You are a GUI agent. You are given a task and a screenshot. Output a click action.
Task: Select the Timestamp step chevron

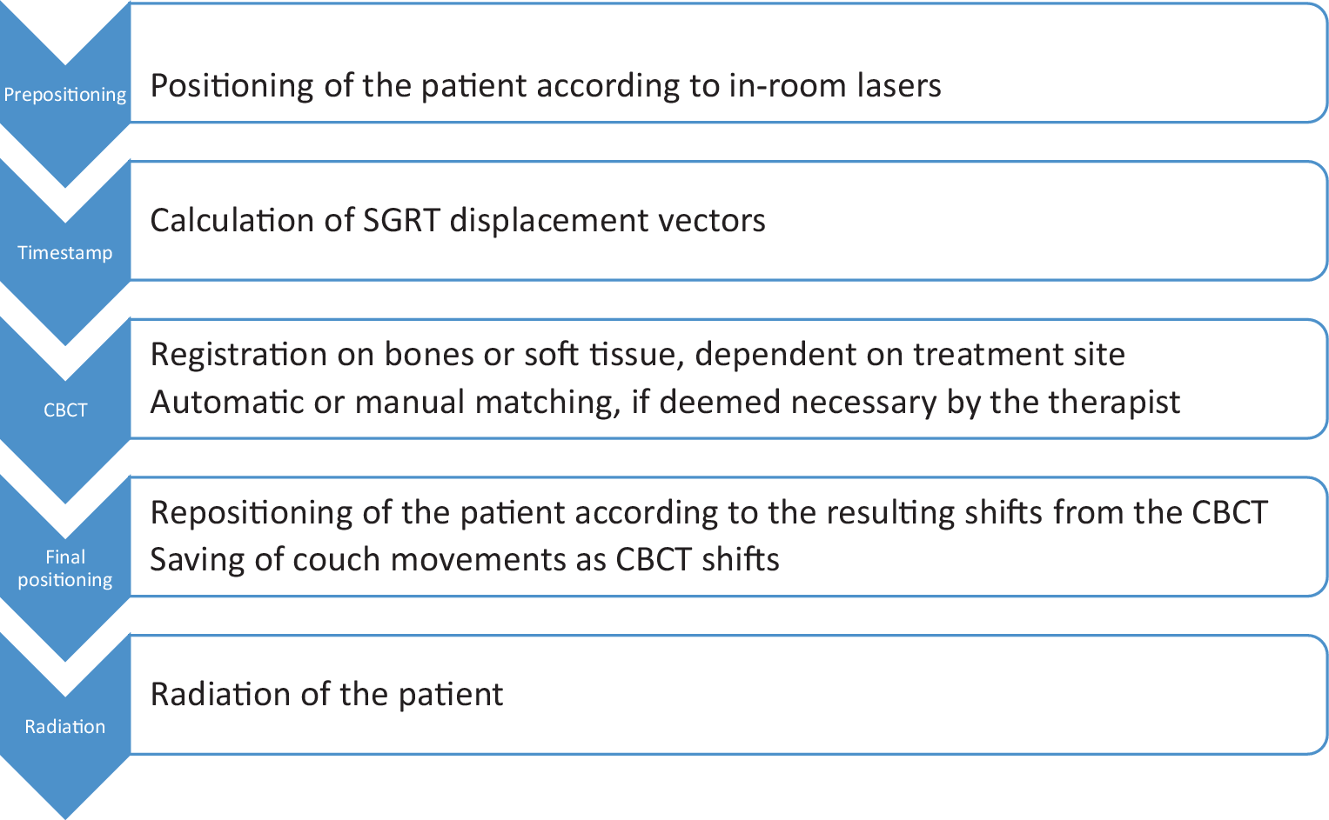point(65,253)
